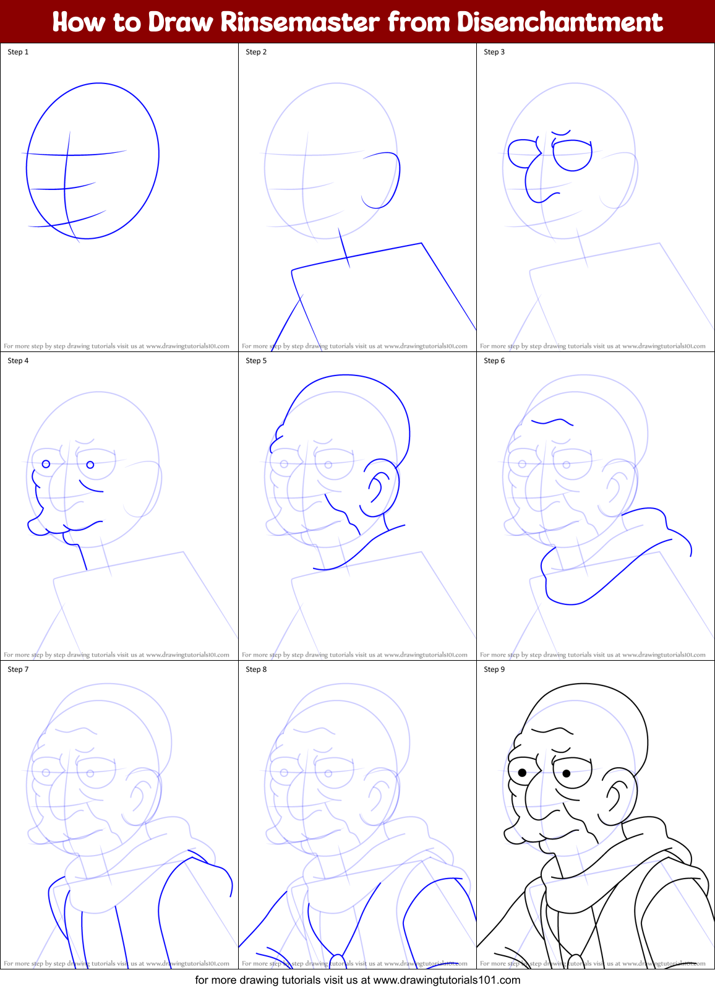Viewport: 715px width, 988px height.
Task: Click the watermark text under Step 3
Action: click(x=593, y=346)
